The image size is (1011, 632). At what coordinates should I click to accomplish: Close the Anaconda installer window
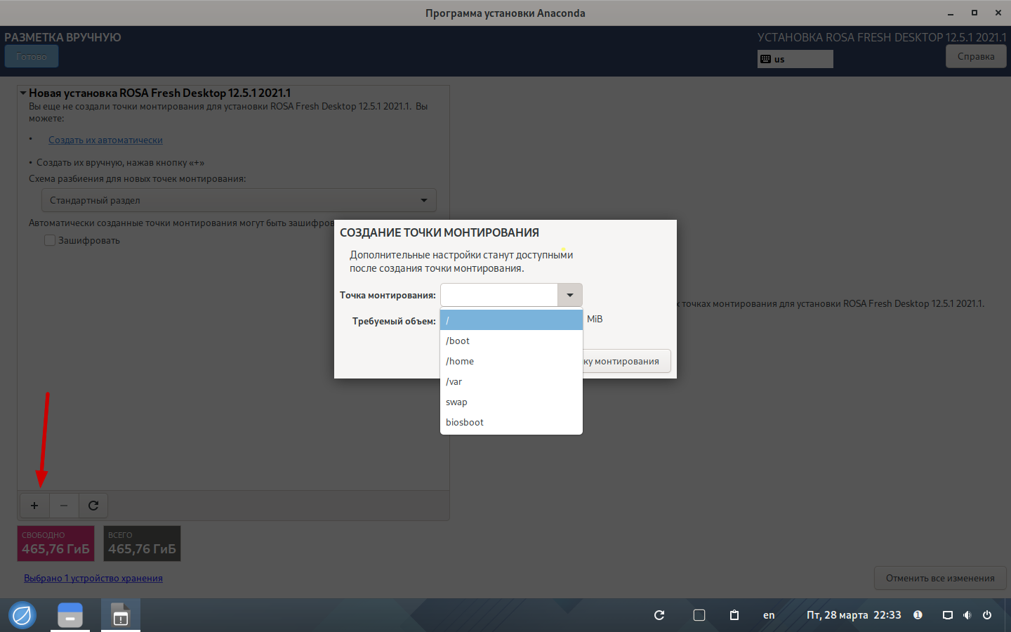coord(998,13)
